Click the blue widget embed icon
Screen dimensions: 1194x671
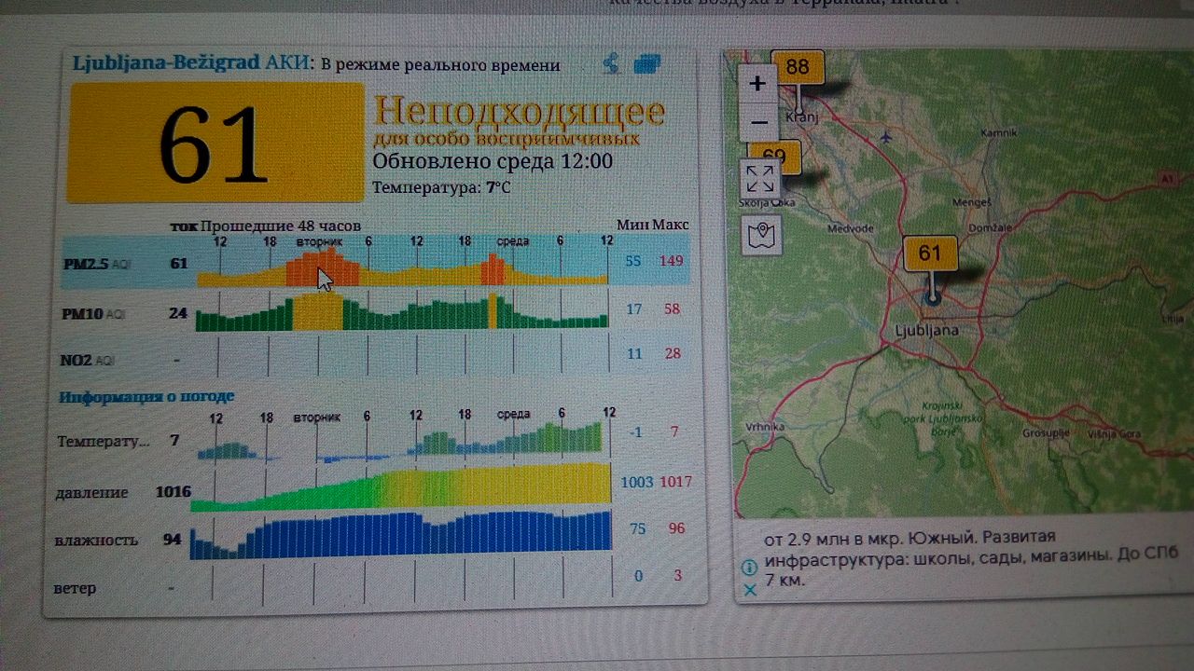[x=647, y=64]
